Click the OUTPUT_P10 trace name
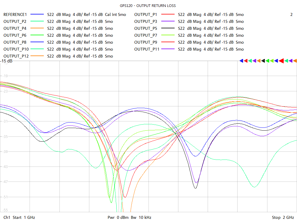 coord(16,49)
